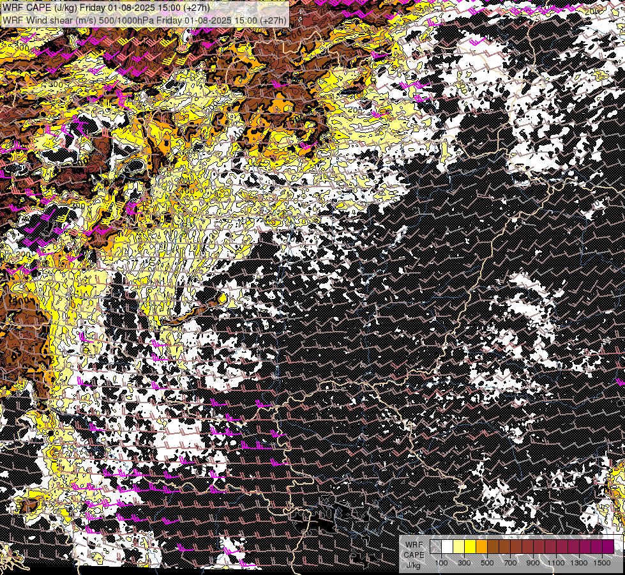
Task: Click the legend label 1100
Action: [x=555, y=563]
